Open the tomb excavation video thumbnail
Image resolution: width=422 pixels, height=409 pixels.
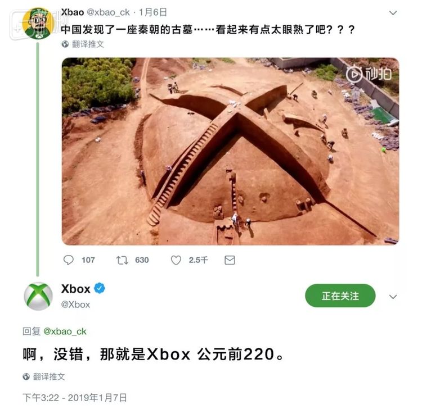[x=230, y=151]
